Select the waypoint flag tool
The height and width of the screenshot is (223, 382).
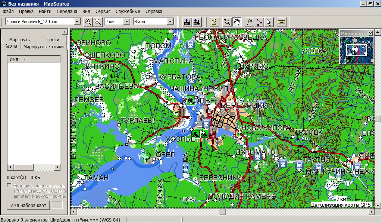click(x=250, y=22)
